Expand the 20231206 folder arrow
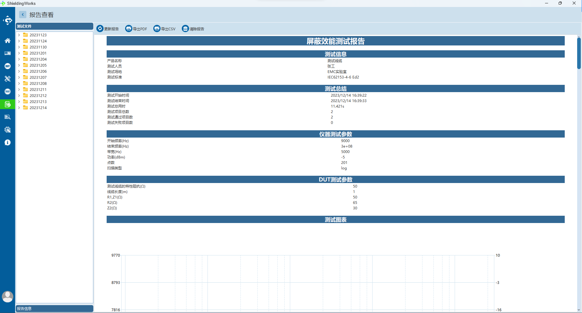Viewport: 582px width, 313px height. [19, 71]
